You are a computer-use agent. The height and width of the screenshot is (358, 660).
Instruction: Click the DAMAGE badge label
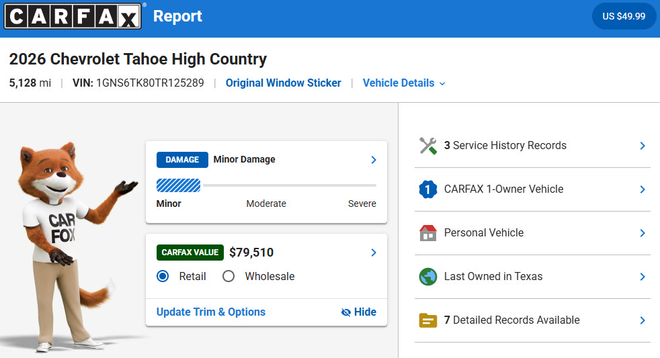182,160
